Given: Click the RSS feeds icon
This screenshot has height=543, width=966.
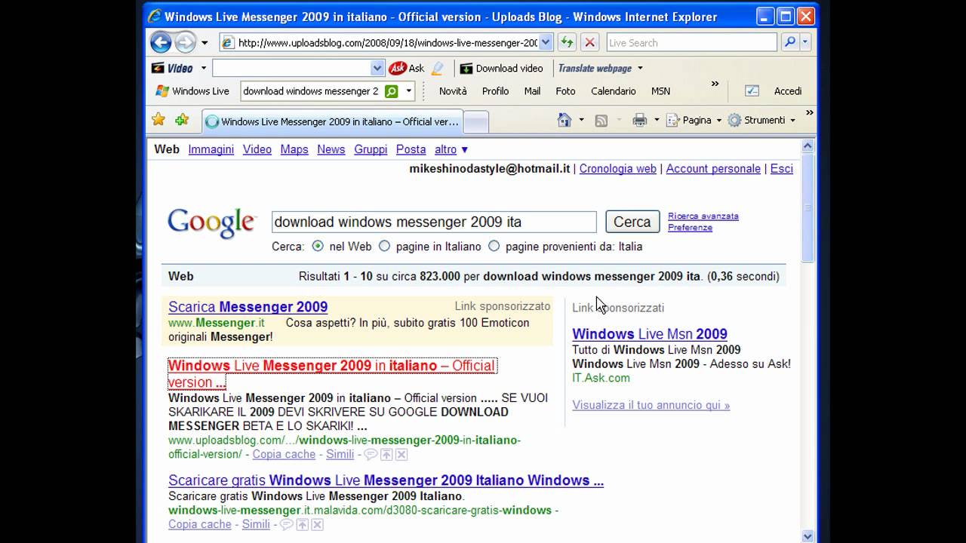Looking at the screenshot, I should click(601, 120).
